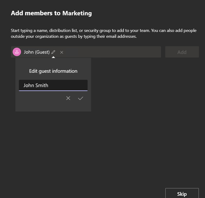
Task: Click the pink guest avatar icon
Action: 17,52
